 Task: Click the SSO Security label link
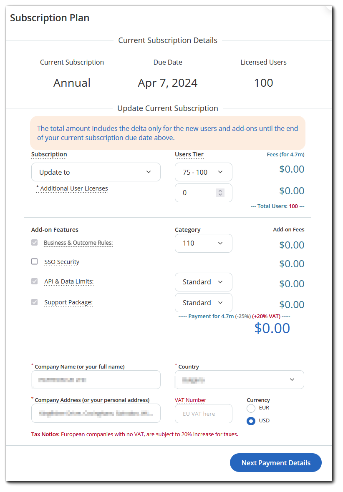pos(62,262)
